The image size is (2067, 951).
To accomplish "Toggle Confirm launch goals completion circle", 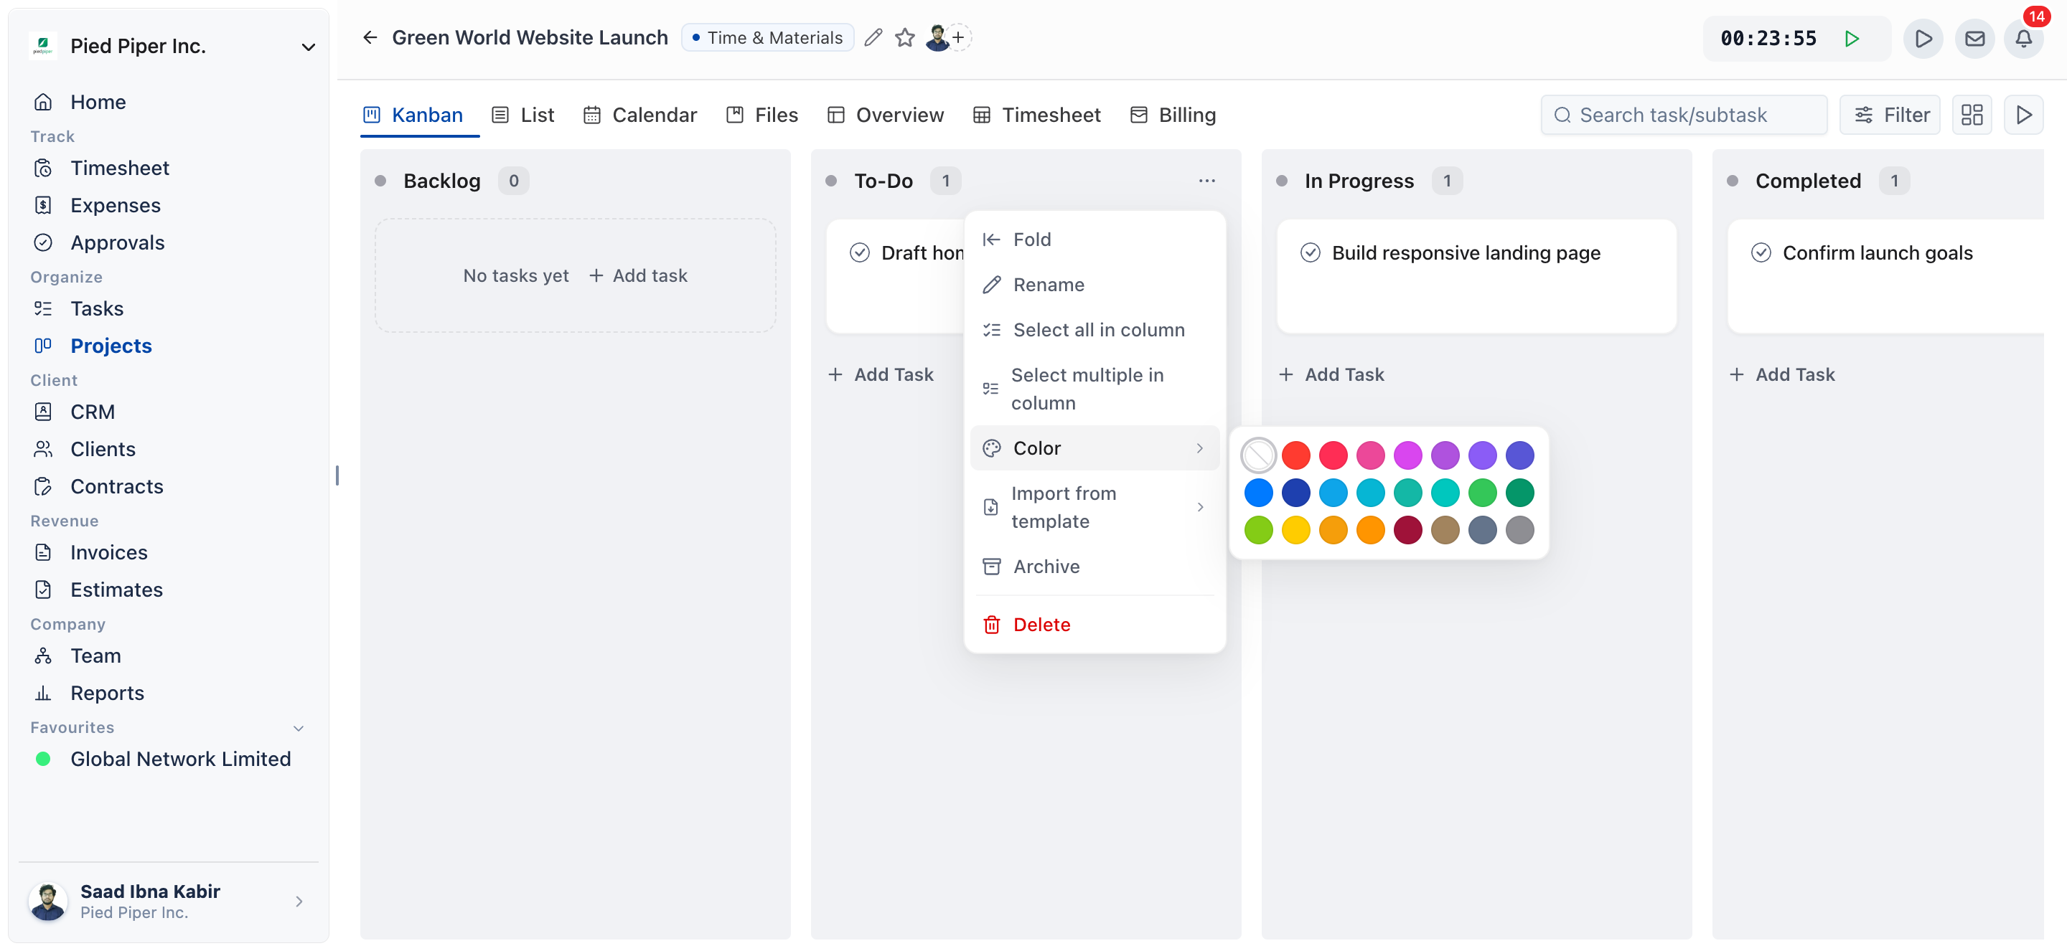I will 1761,252.
